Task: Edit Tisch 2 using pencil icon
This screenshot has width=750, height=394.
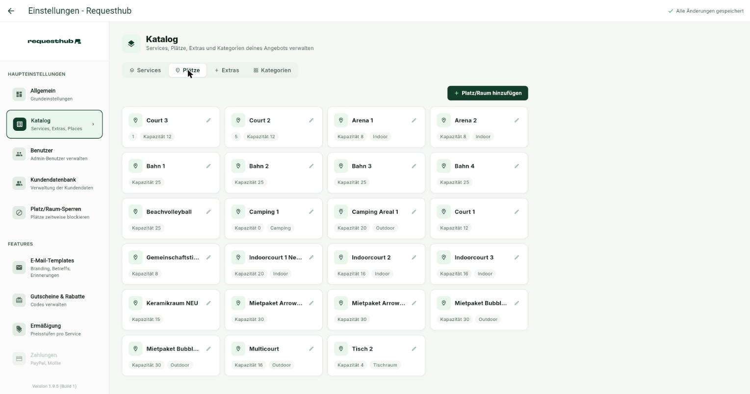Action: click(414, 349)
